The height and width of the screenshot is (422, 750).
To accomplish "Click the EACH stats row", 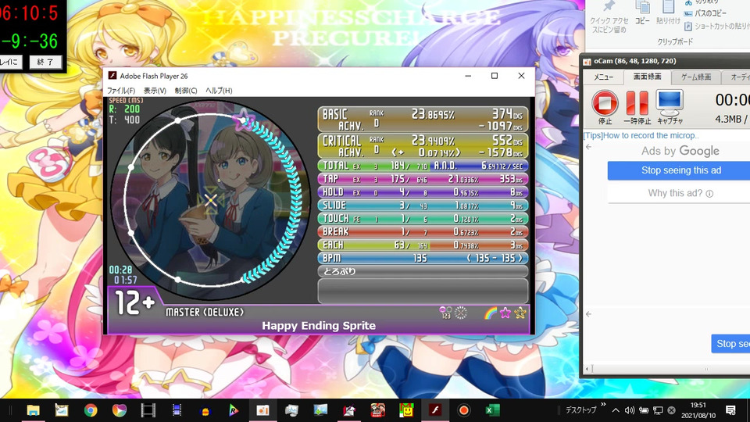I will [423, 245].
